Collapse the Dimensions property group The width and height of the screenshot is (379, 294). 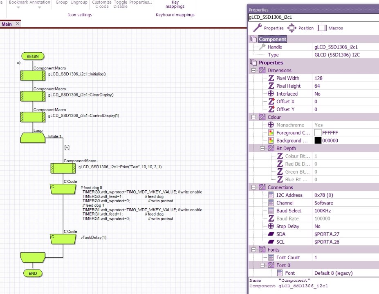[254, 71]
